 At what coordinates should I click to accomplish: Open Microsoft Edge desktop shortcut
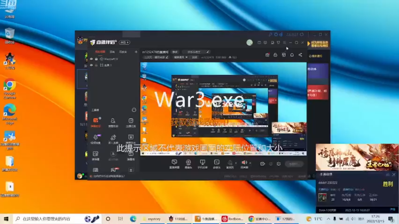pos(9,114)
